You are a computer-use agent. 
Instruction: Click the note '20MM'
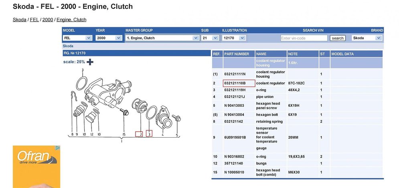[293, 138]
